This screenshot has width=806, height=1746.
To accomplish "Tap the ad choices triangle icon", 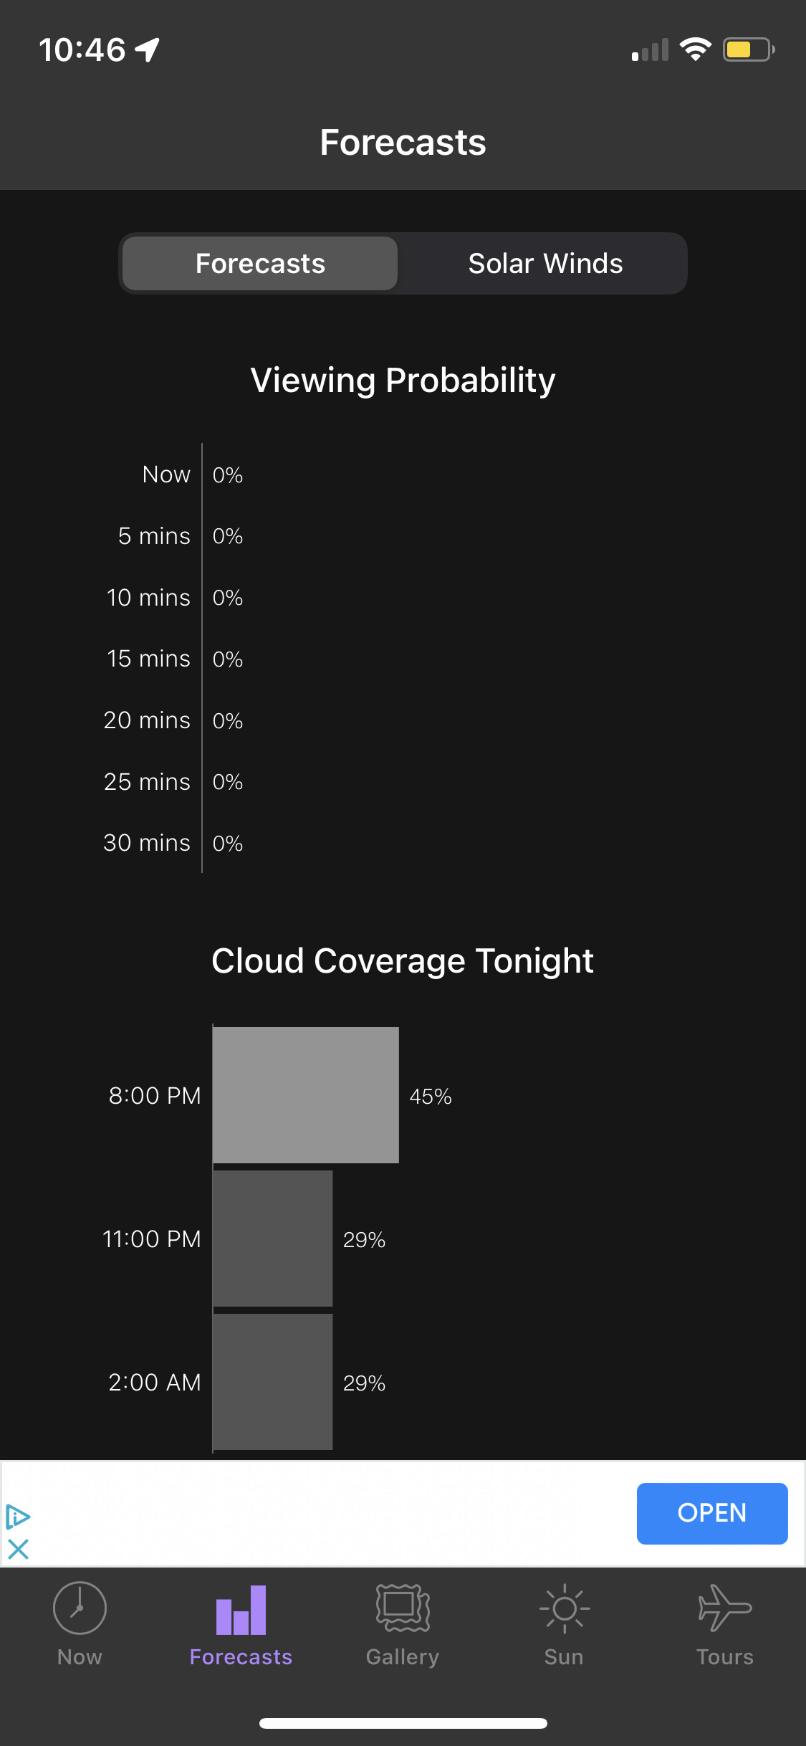I will [x=18, y=1516].
